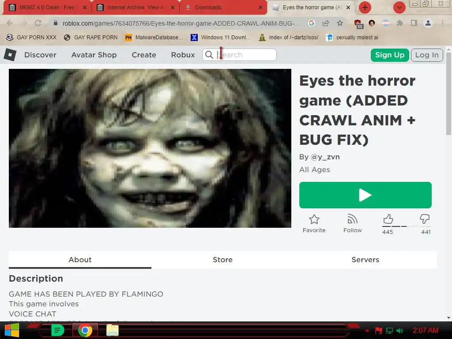452x339 pixels.
Task: Close the Eyes the horror game tab
Action: [x=348, y=8]
